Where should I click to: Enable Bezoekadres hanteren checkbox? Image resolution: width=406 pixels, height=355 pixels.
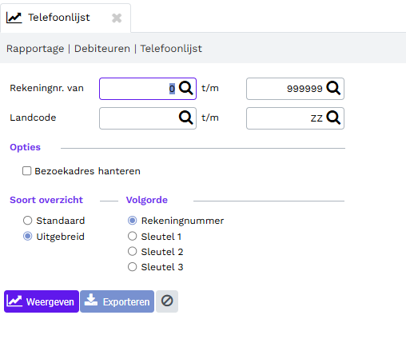[x=26, y=171]
